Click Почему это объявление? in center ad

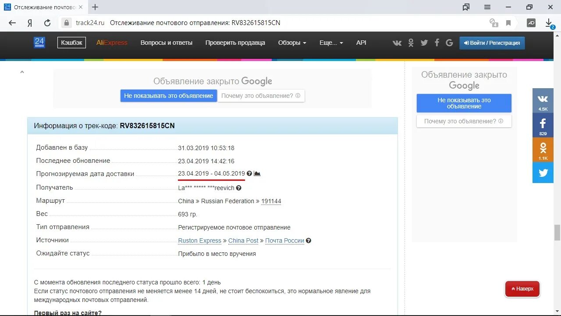coord(261,96)
